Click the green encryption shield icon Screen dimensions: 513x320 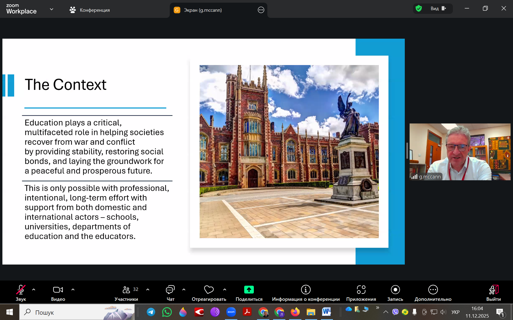[x=419, y=9]
